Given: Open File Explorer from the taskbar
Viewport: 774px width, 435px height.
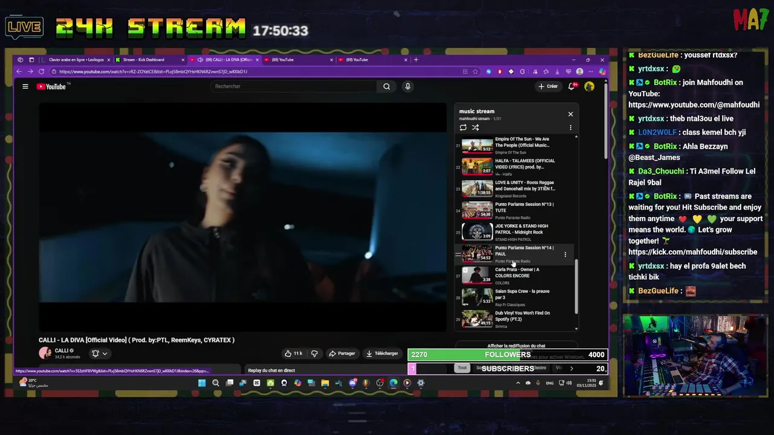Looking at the screenshot, I should click(325, 383).
